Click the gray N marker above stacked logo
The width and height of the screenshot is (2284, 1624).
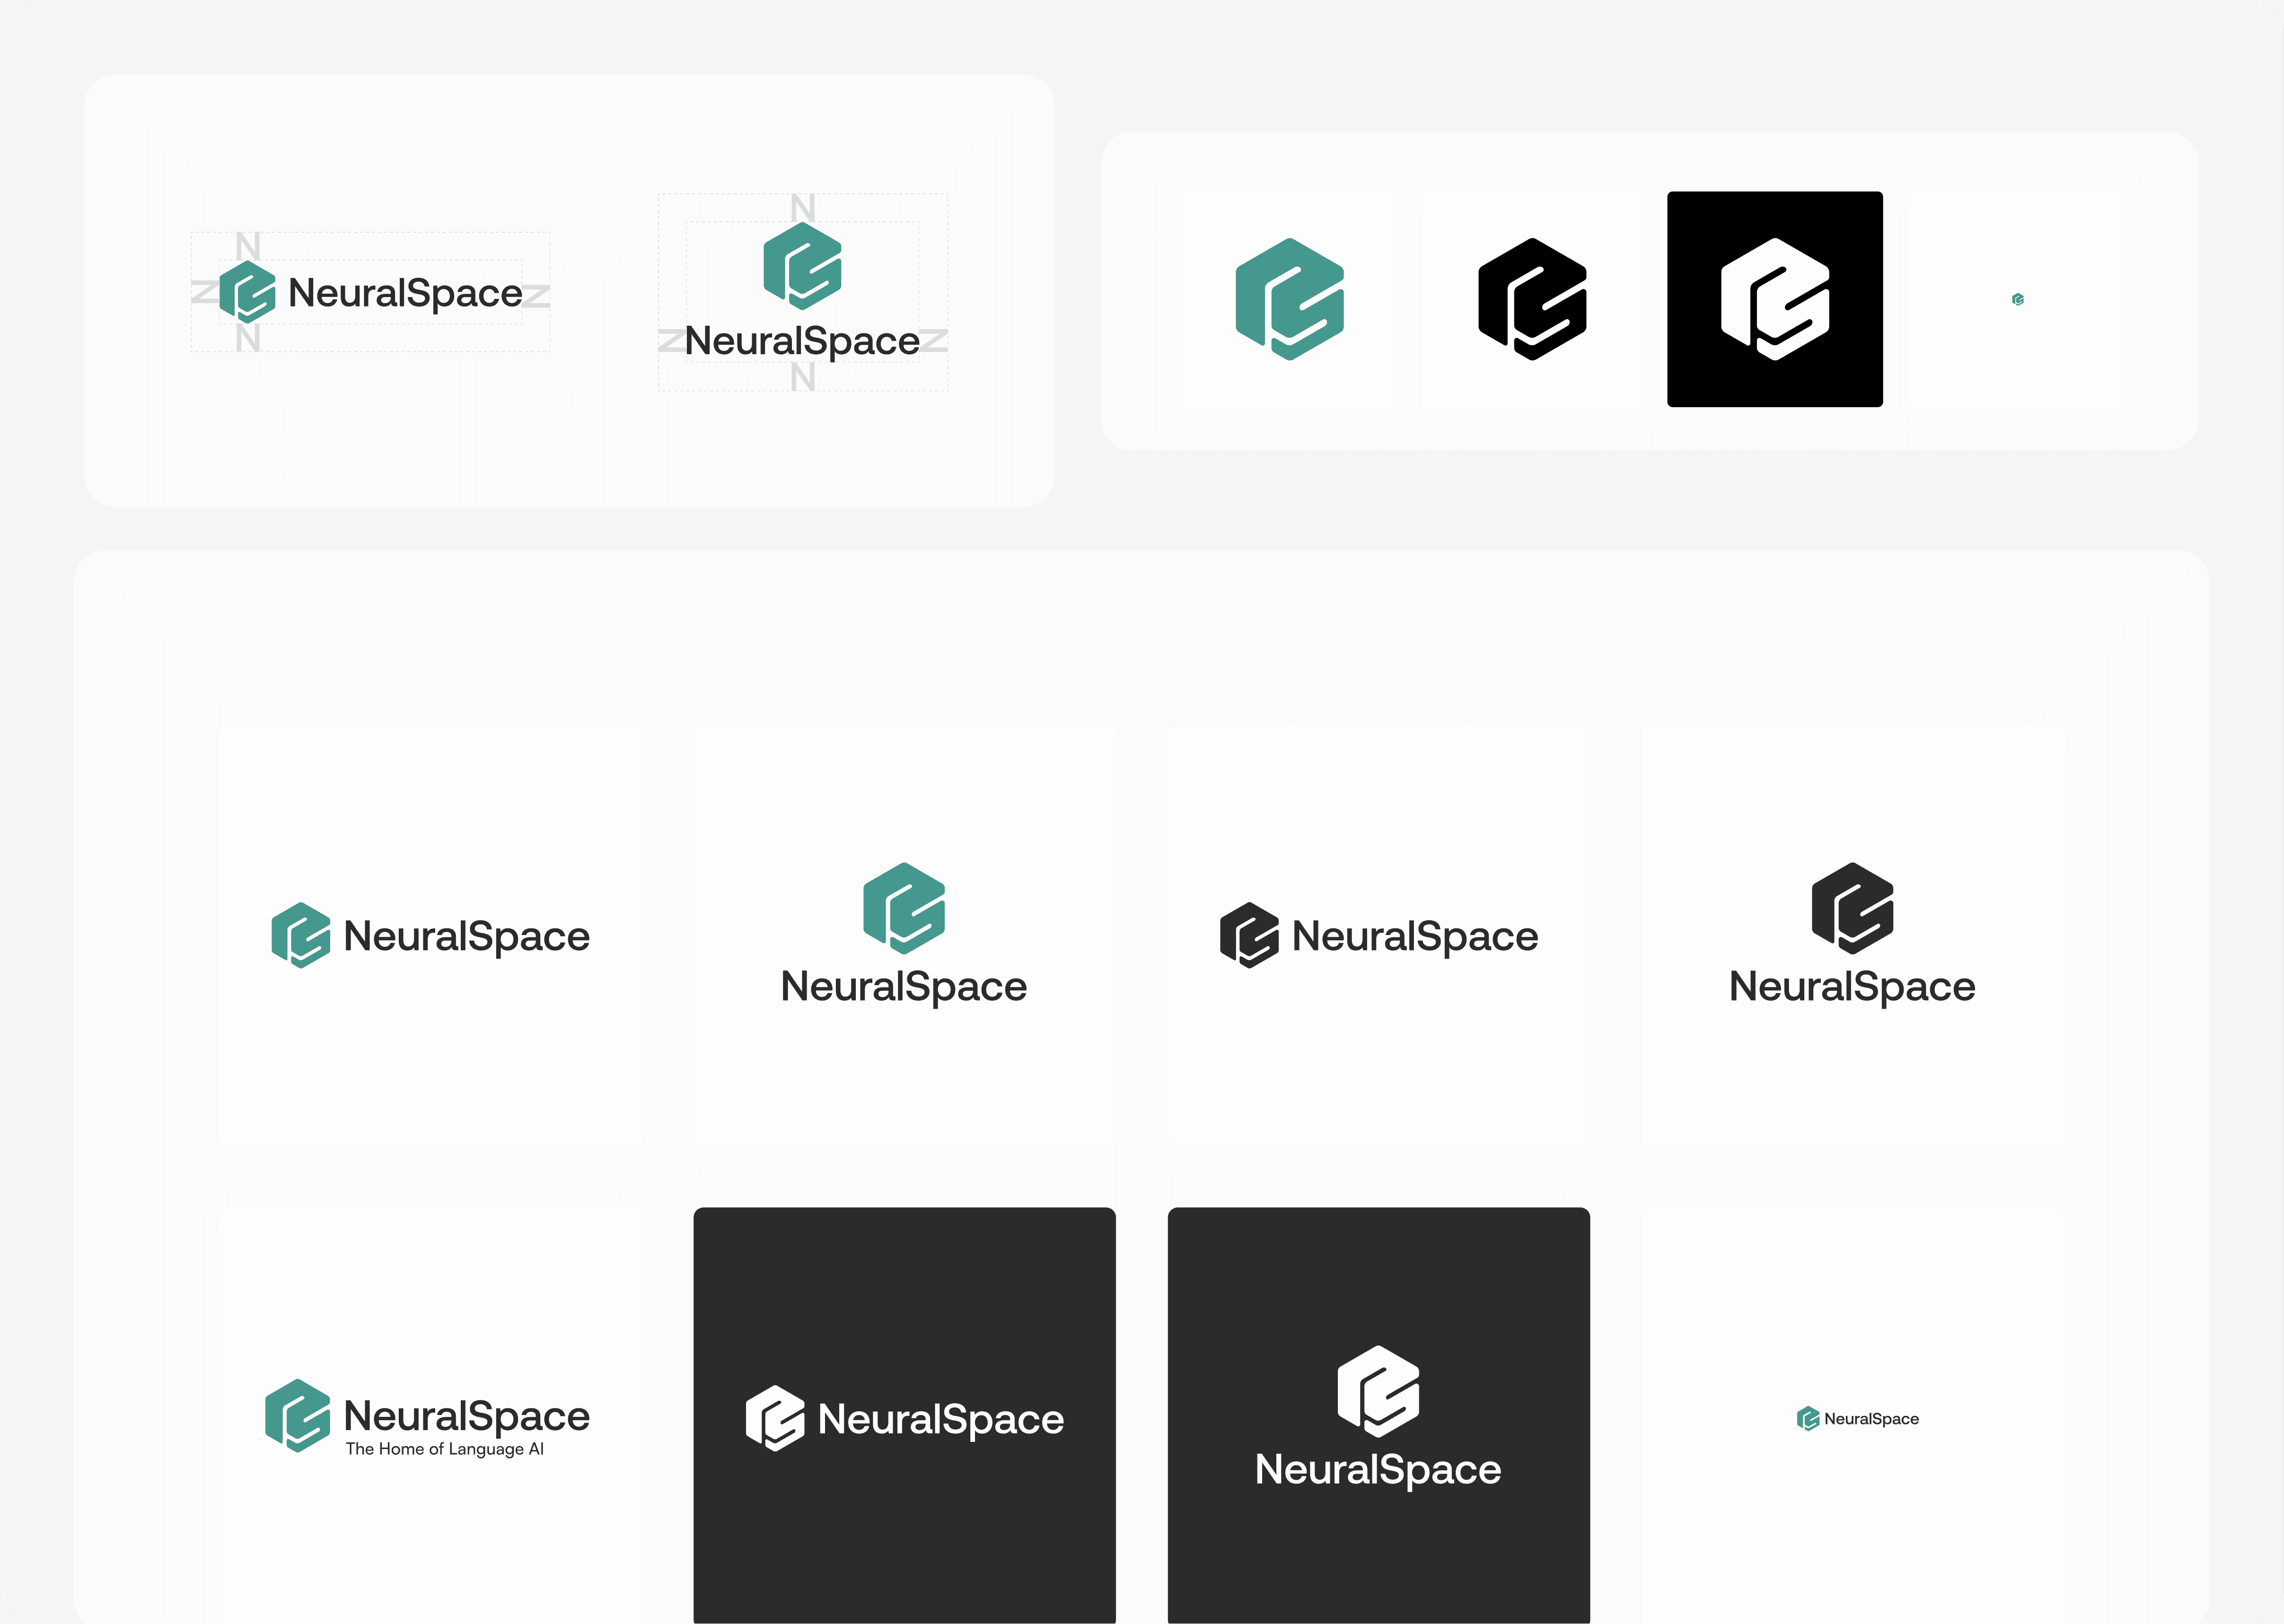[x=802, y=208]
